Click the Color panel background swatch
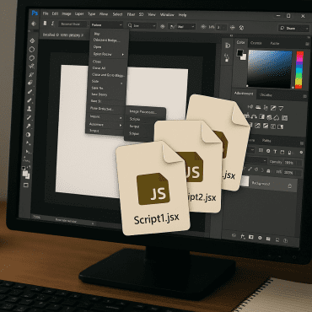 (x=243, y=56)
